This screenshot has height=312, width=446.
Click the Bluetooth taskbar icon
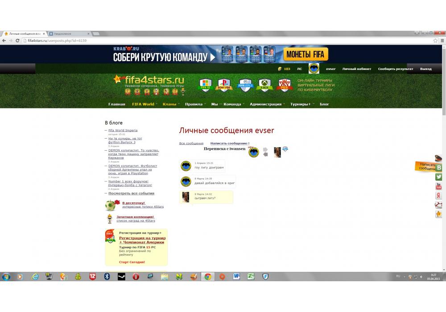(107, 276)
